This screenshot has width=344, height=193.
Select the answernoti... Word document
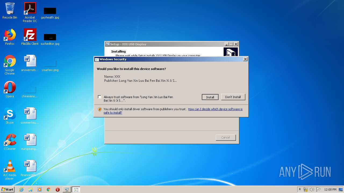tap(30, 63)
